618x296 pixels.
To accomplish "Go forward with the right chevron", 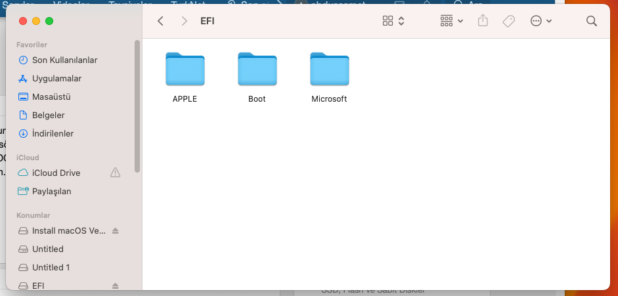I will (x=184, y=21).
